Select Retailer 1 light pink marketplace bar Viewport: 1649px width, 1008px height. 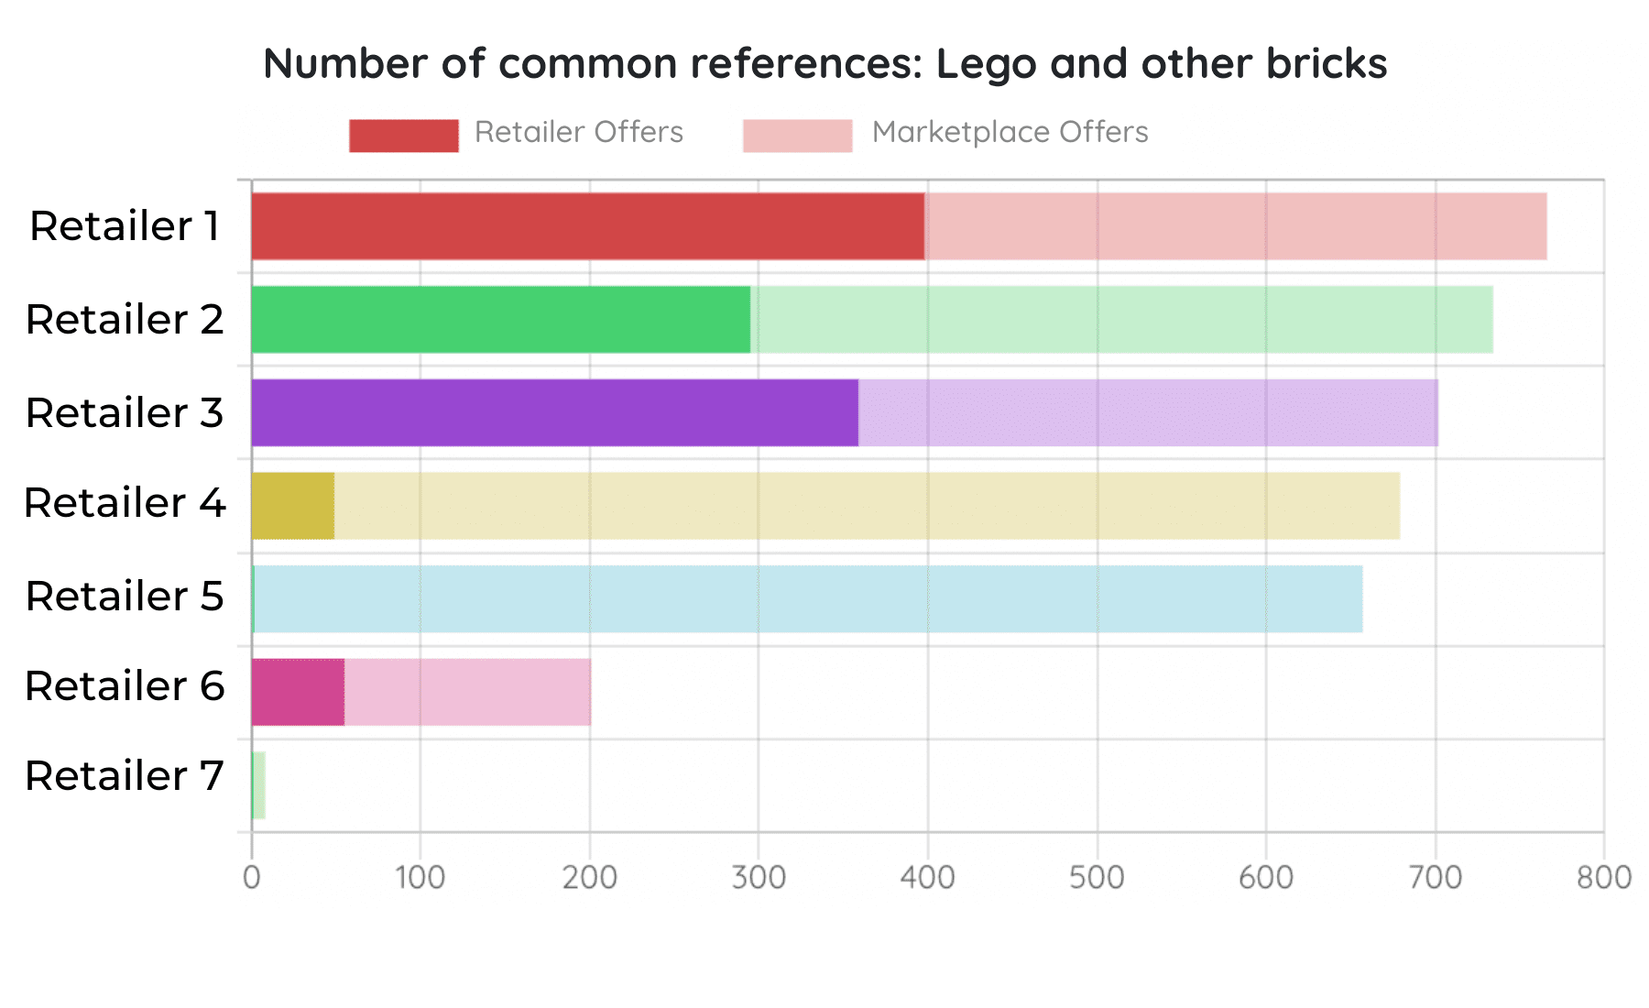coord(1235,226)
